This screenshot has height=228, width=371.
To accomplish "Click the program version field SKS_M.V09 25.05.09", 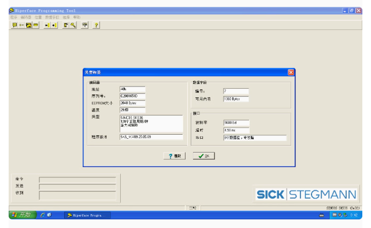I will 151,137.
